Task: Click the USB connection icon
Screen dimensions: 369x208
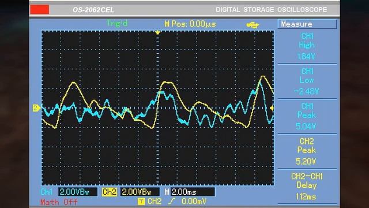Action: 253,25
